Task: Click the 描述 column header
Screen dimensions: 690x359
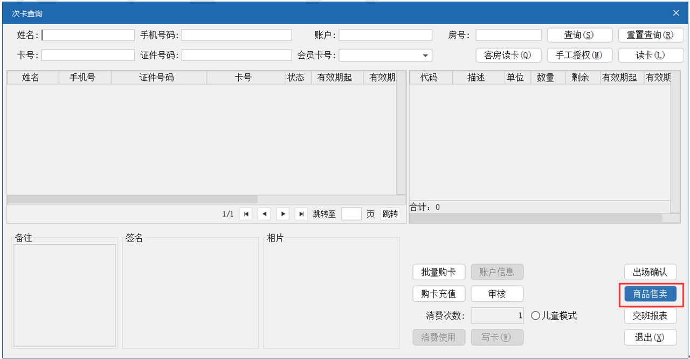Action: pos(478,78)
